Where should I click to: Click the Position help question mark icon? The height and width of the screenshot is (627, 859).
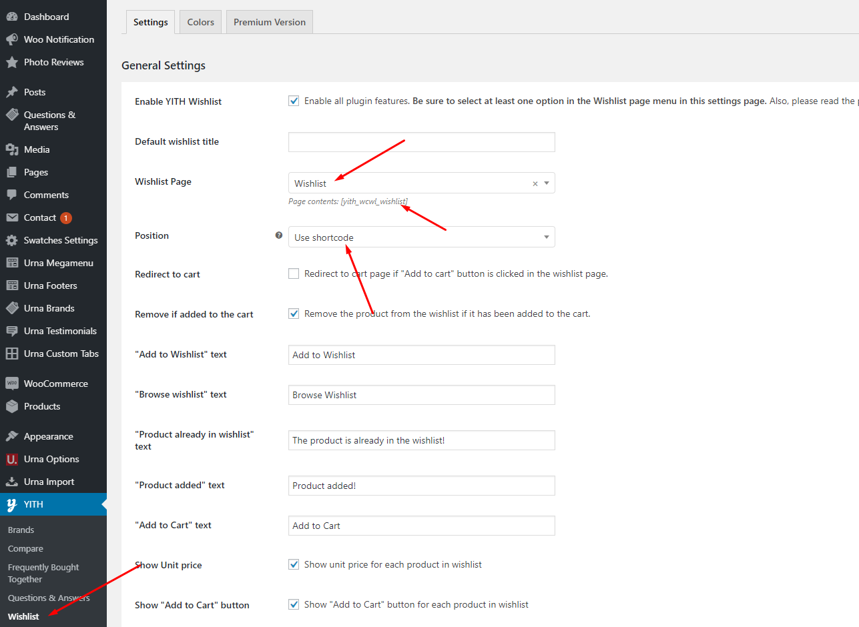[x=279, y=235]
